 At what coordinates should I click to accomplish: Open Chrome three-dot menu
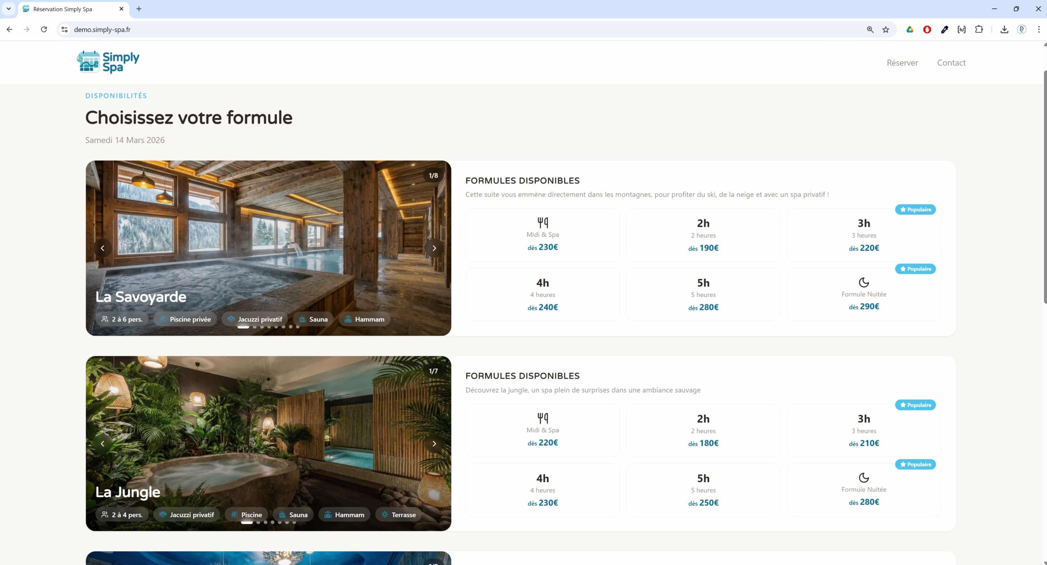(1039, 29)
